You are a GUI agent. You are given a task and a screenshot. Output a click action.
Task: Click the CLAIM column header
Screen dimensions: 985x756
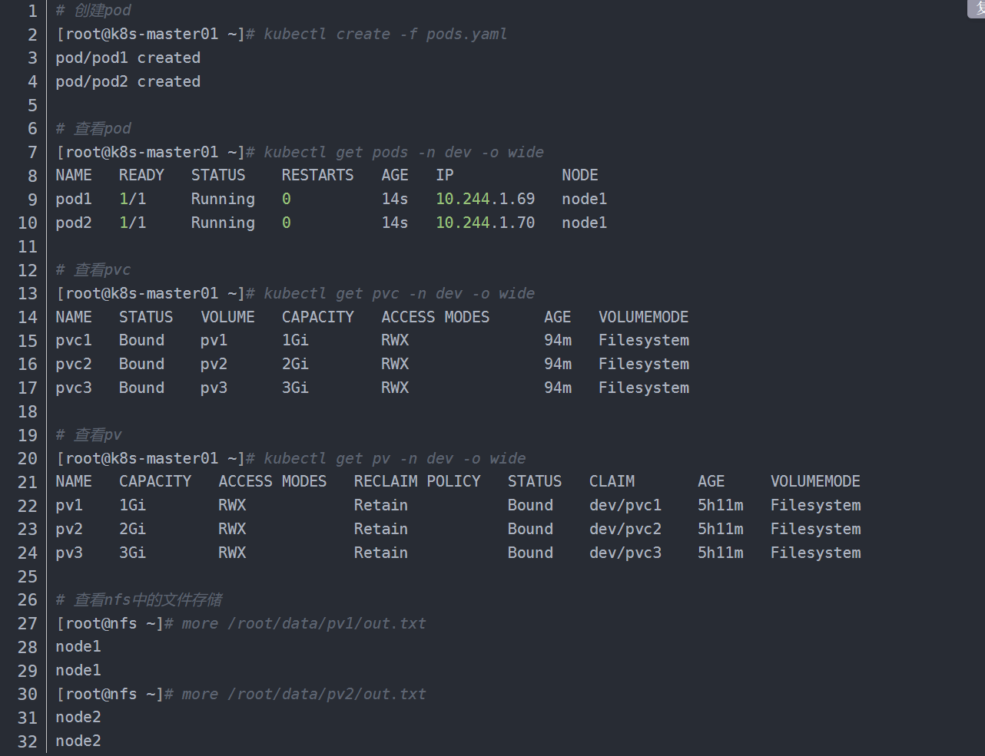point(612,482)
